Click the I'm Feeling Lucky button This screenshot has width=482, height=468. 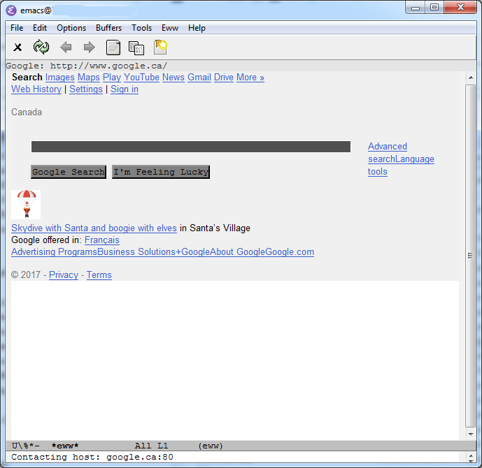click(161, 172)
